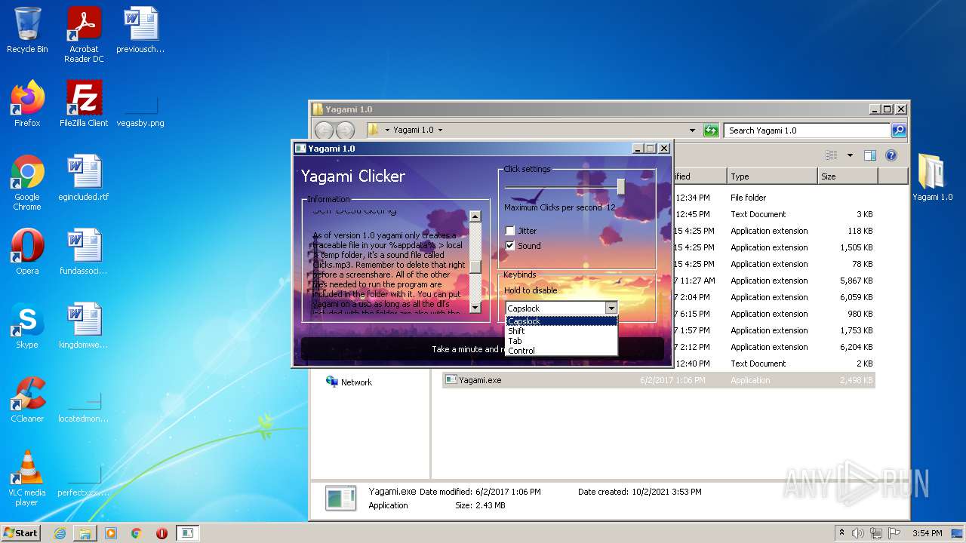Adjust the Maximum Clicks per second slider
The height and width of the screenshot is (543, 966).
621,186
